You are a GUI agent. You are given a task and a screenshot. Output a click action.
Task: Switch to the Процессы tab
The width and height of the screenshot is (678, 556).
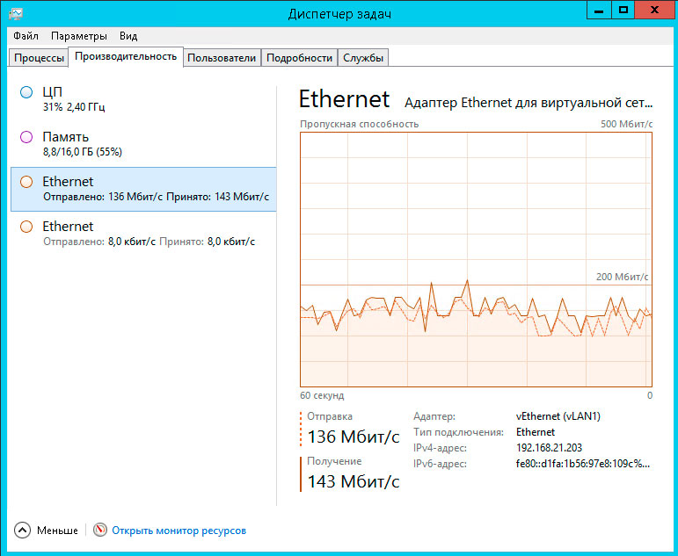[x=39, y=58]
